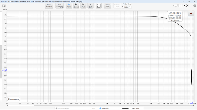Capture graph image with camera icon
The height and width of the screenshot is (110, 197).
pos(4,6)
